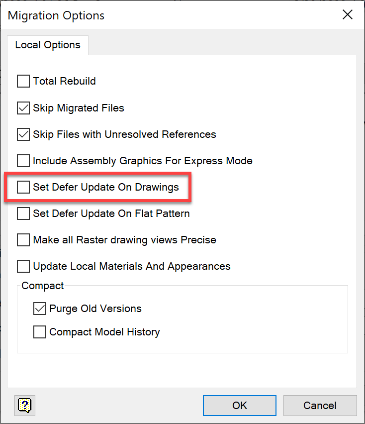Uncheck Skip Files with Unresolved References
Viewport: 365px width, 424px height.
pyautogui.click(x=23, y=134)
